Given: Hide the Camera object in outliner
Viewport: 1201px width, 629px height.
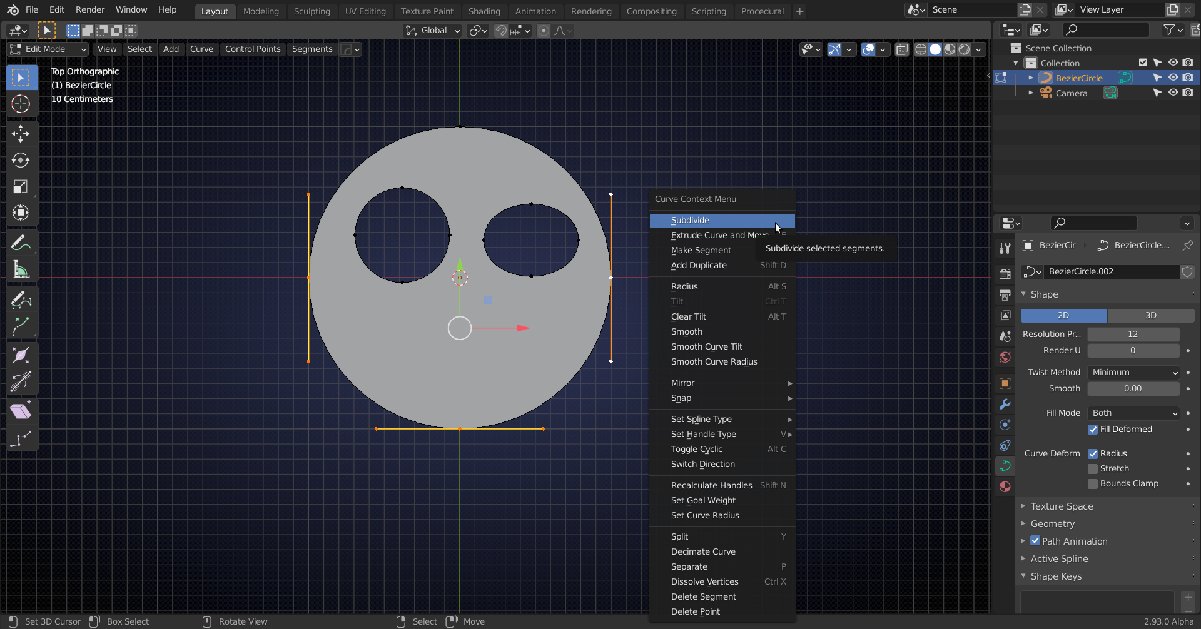Looking at the screenshot, I should pos(1173,93).
